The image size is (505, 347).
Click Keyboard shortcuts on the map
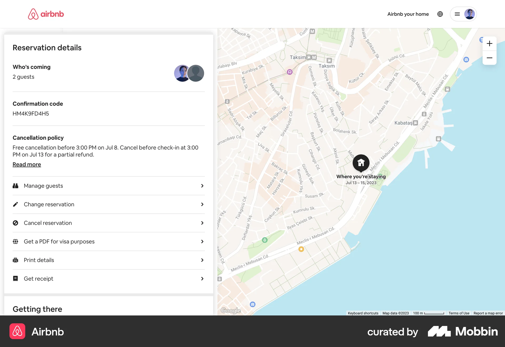(x=363, y=313)
